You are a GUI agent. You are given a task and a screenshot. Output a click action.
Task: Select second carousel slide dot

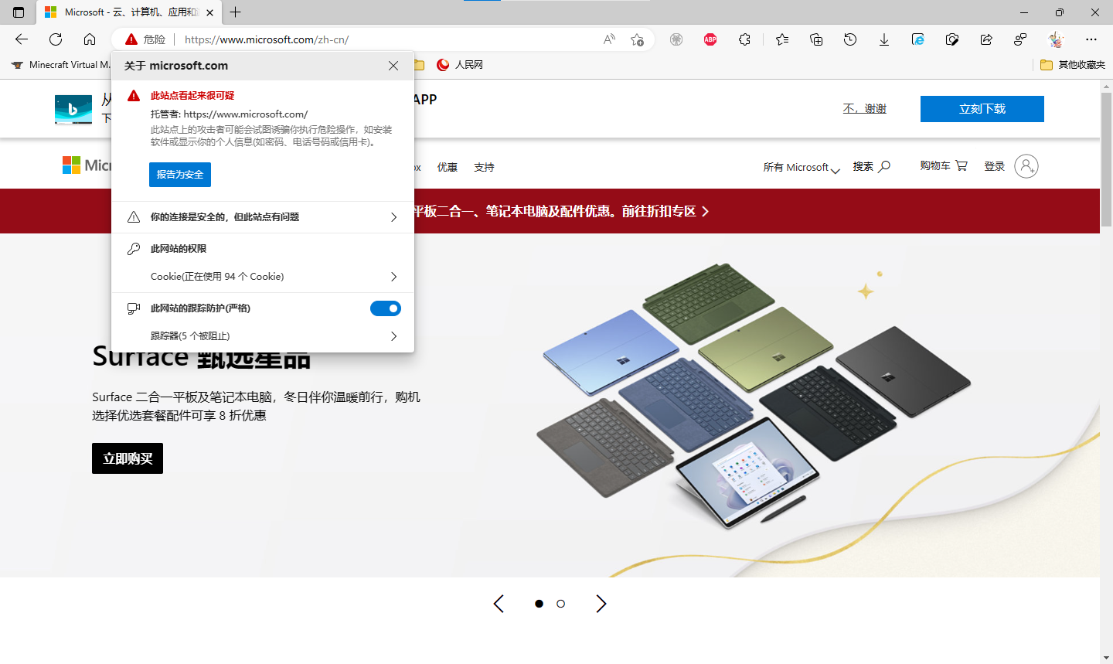560,604
